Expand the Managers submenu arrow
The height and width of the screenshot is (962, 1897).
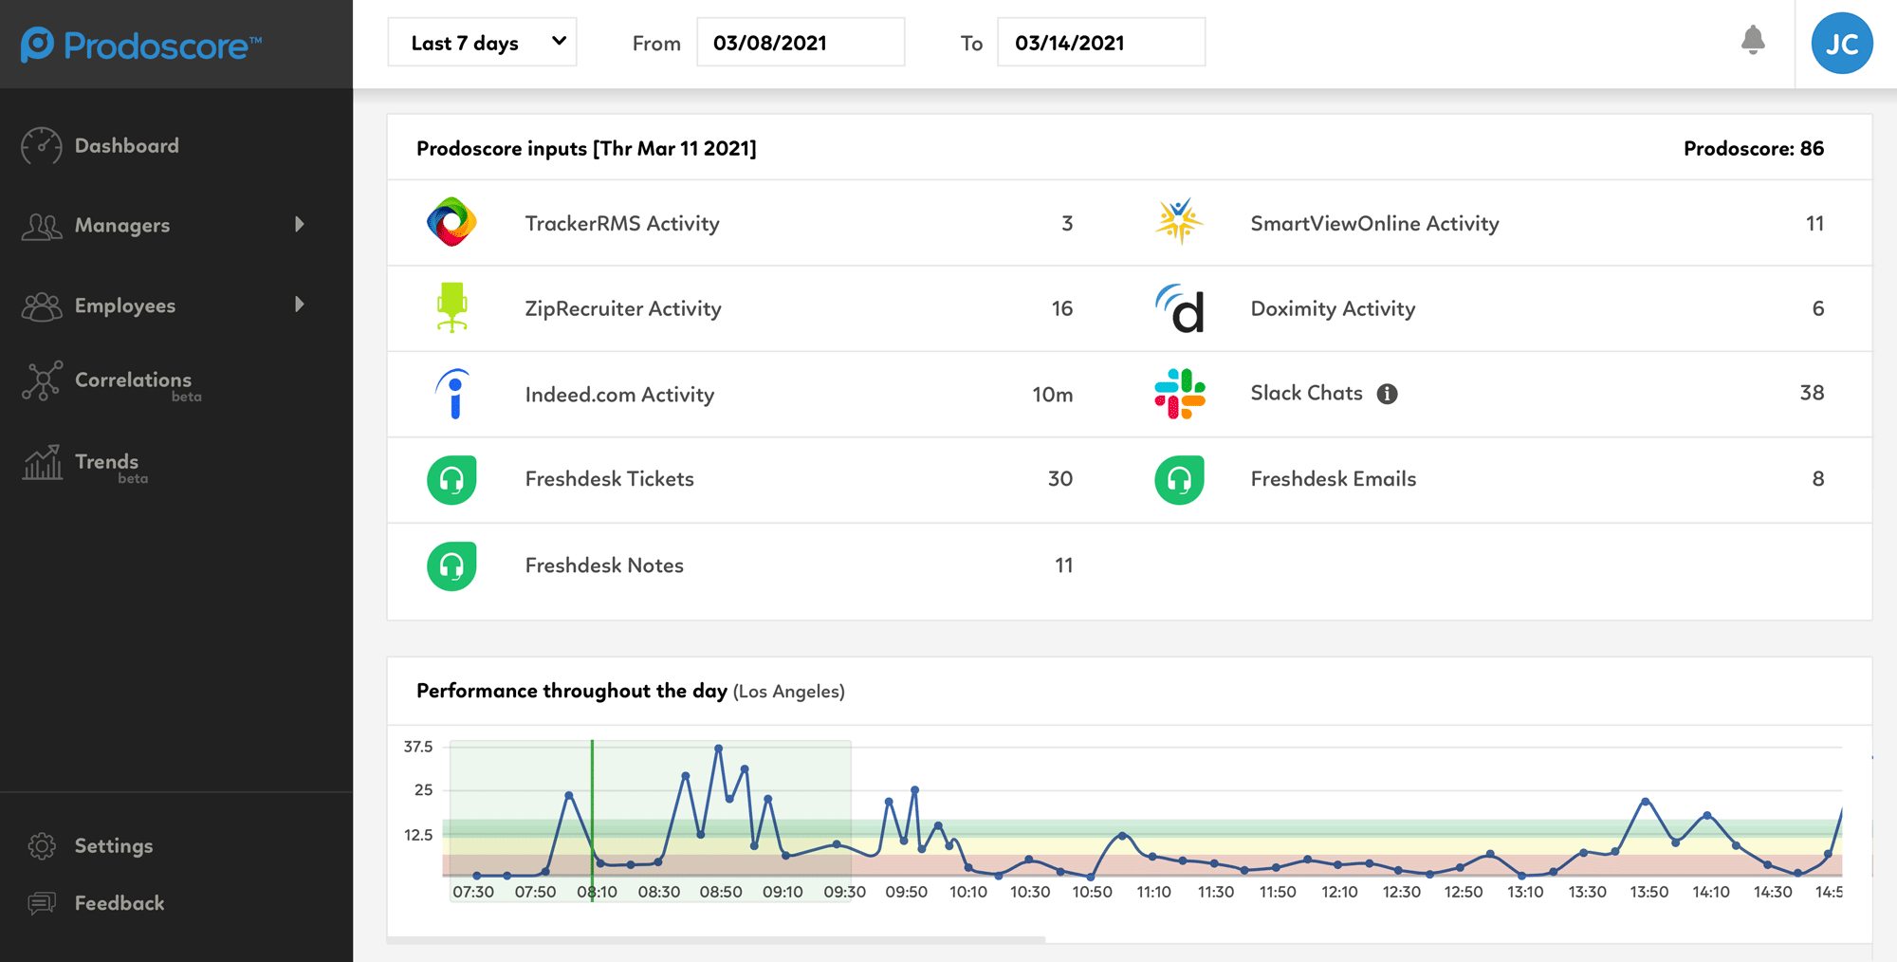pos(300,225)
